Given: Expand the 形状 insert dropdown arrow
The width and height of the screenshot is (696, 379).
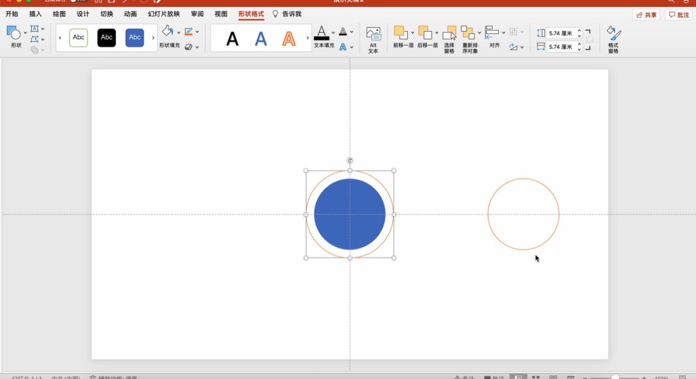Looking at the screenshot, I should click(x=25, y=33).
